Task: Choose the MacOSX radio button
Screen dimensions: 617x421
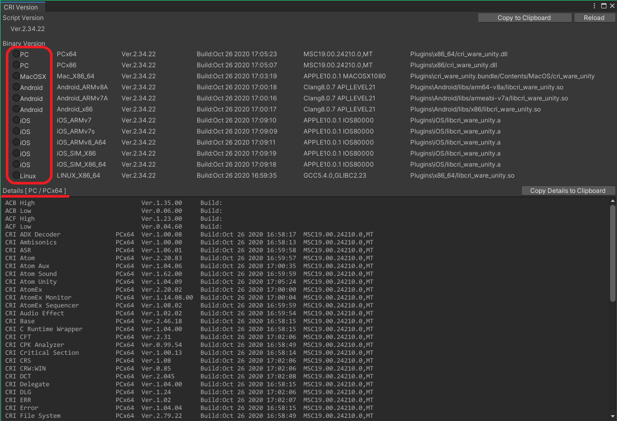Action: click(x=16, y=76)
